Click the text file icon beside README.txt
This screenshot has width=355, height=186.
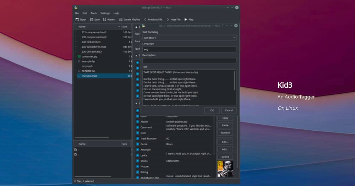tap(79, 71)
